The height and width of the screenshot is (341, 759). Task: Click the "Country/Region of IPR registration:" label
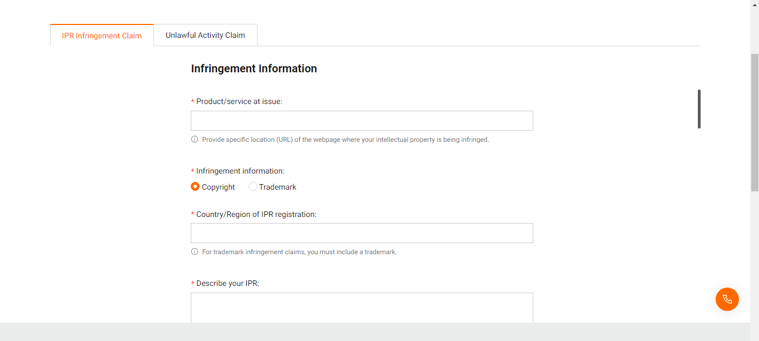(256, 214)
